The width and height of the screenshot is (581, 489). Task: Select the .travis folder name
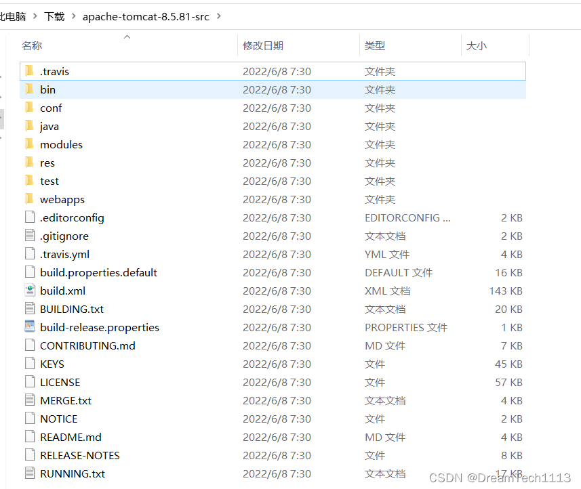click(x=54, y=71)
